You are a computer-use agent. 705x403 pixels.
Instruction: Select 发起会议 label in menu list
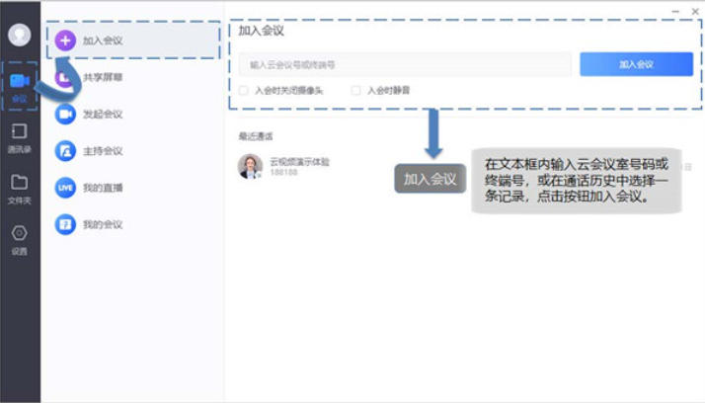click(103, 115)
